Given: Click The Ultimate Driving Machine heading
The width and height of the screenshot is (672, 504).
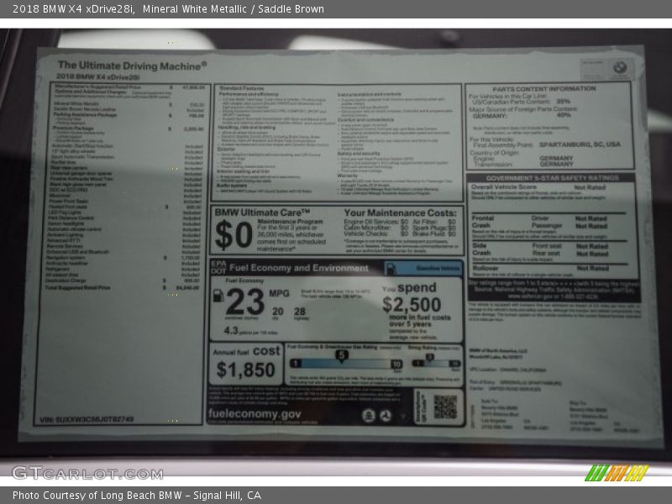Looking at the screenshot, I should [132, 64].
